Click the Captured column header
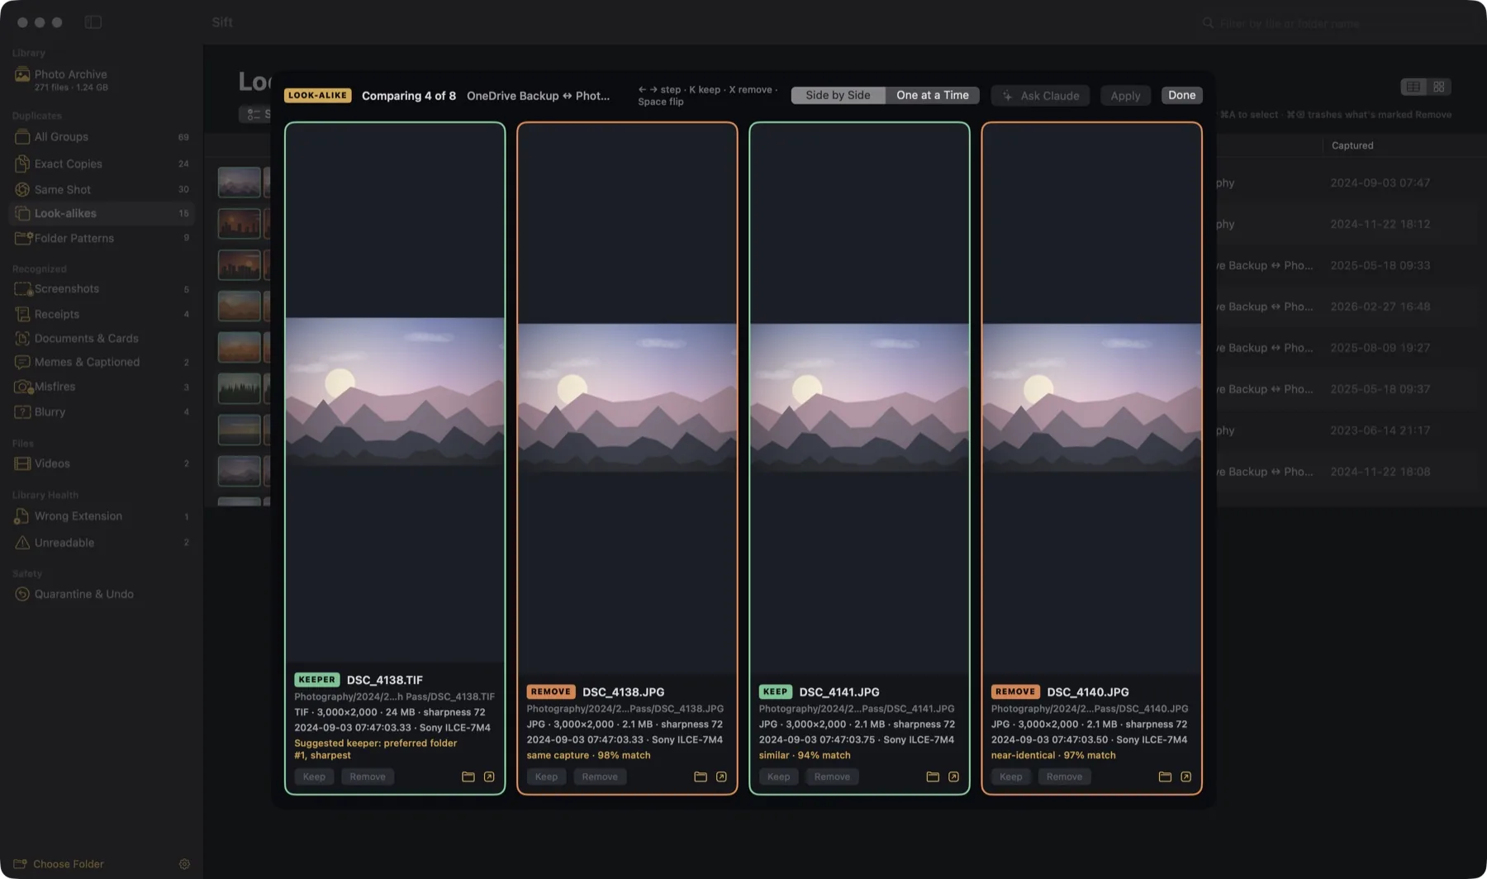Image resolution: width=1487 pixels, height=879 pixels. [1352, 145]
